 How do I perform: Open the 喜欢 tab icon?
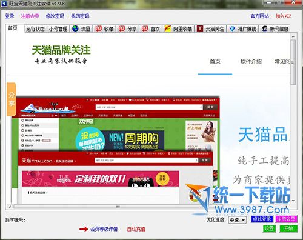point(151,28)
